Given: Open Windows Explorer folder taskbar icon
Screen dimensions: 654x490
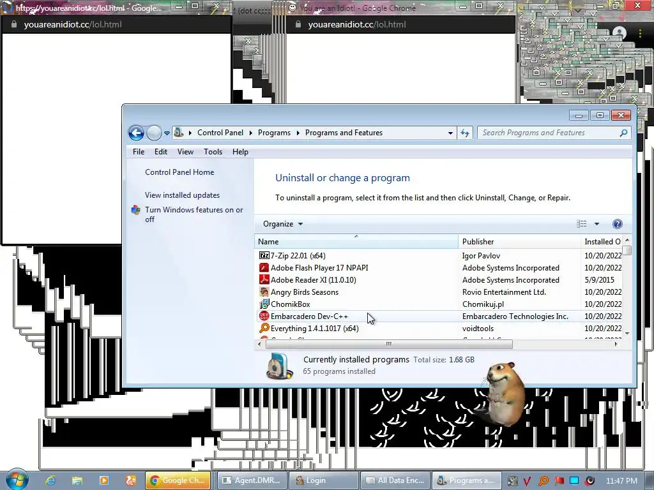Looking at the screenshot, I should coord(77,480).
